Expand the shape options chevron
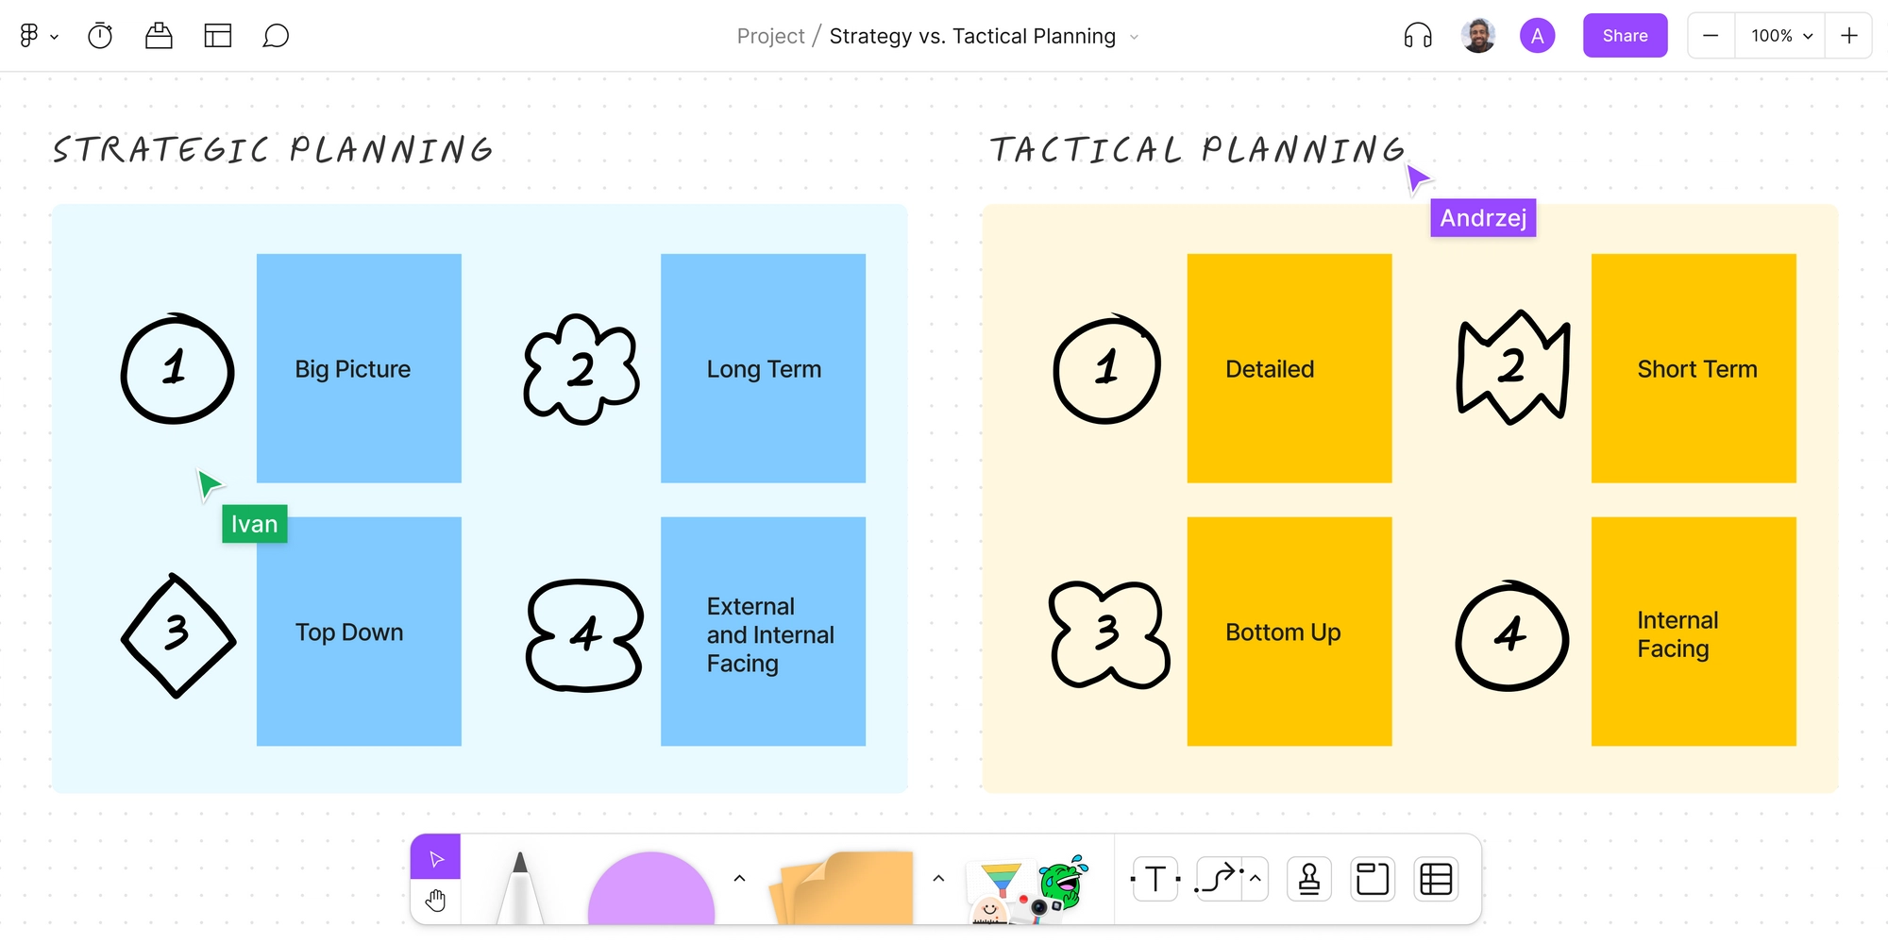The height and width of the screenshot is (944, 1888). click(739, 878)
